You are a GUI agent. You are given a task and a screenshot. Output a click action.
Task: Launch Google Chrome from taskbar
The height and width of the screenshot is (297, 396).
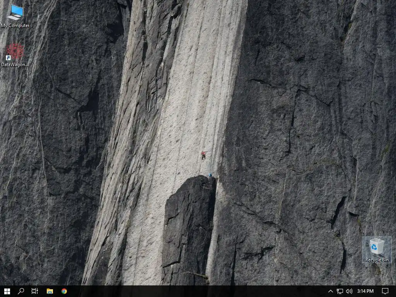pos(64,291)
